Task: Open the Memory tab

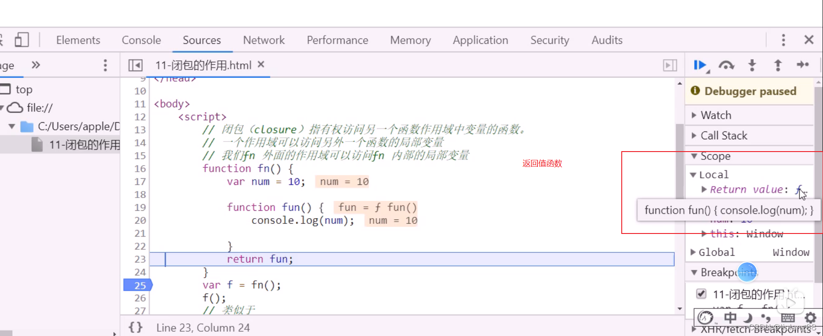Action: [x=410, y=40]
